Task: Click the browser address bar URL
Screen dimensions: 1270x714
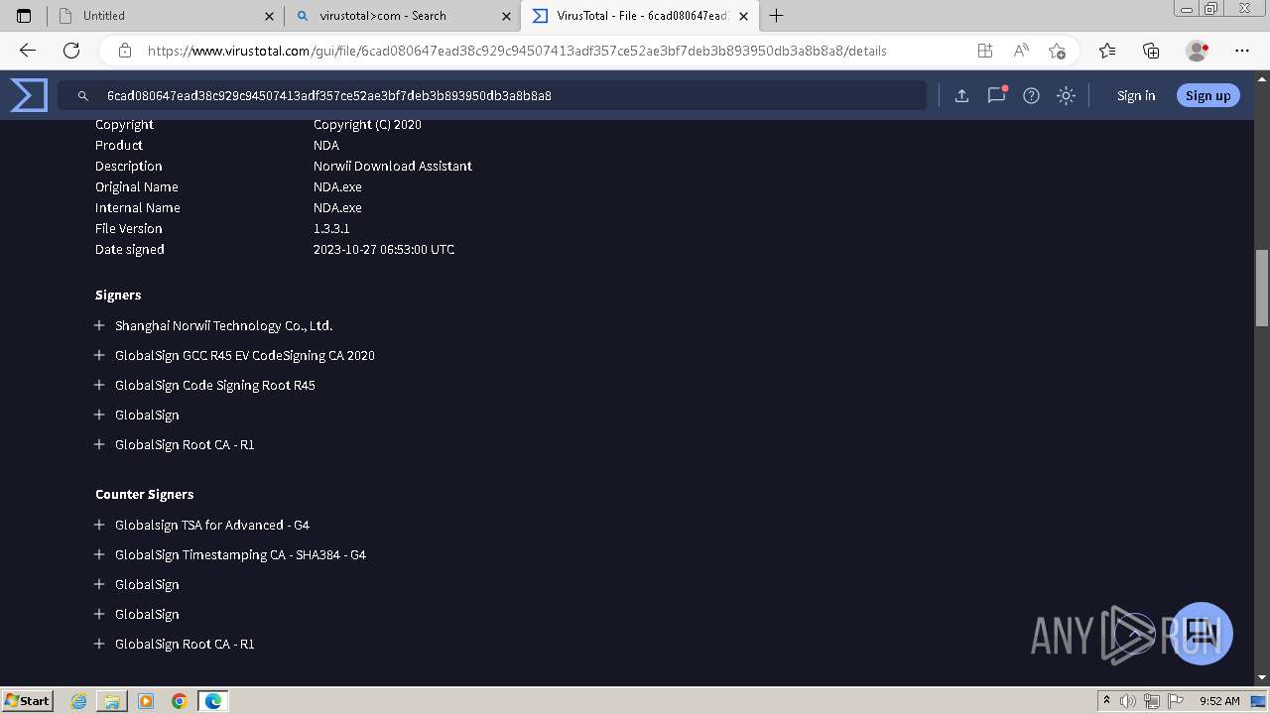Action: [517, 51]
